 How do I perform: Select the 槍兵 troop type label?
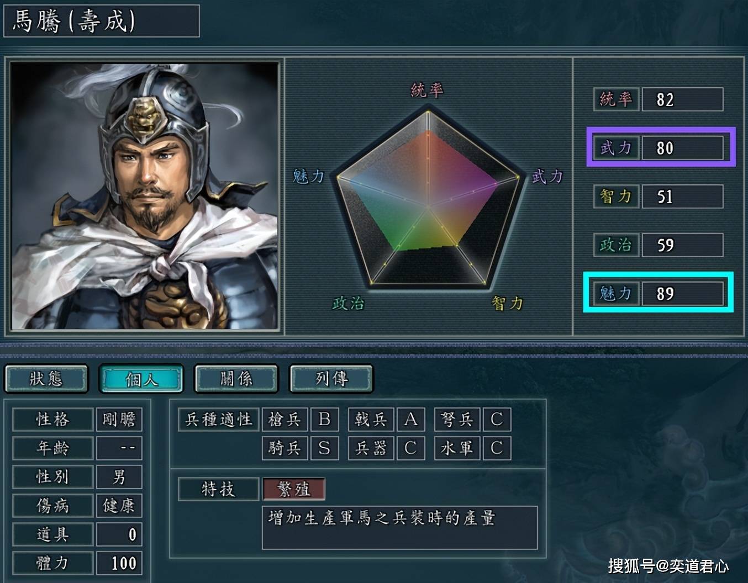(285, 420)
